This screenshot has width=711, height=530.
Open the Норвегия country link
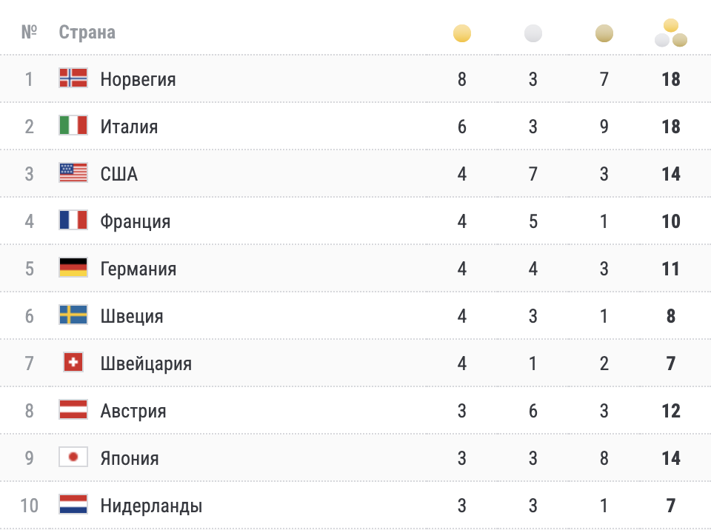[138, 79]
